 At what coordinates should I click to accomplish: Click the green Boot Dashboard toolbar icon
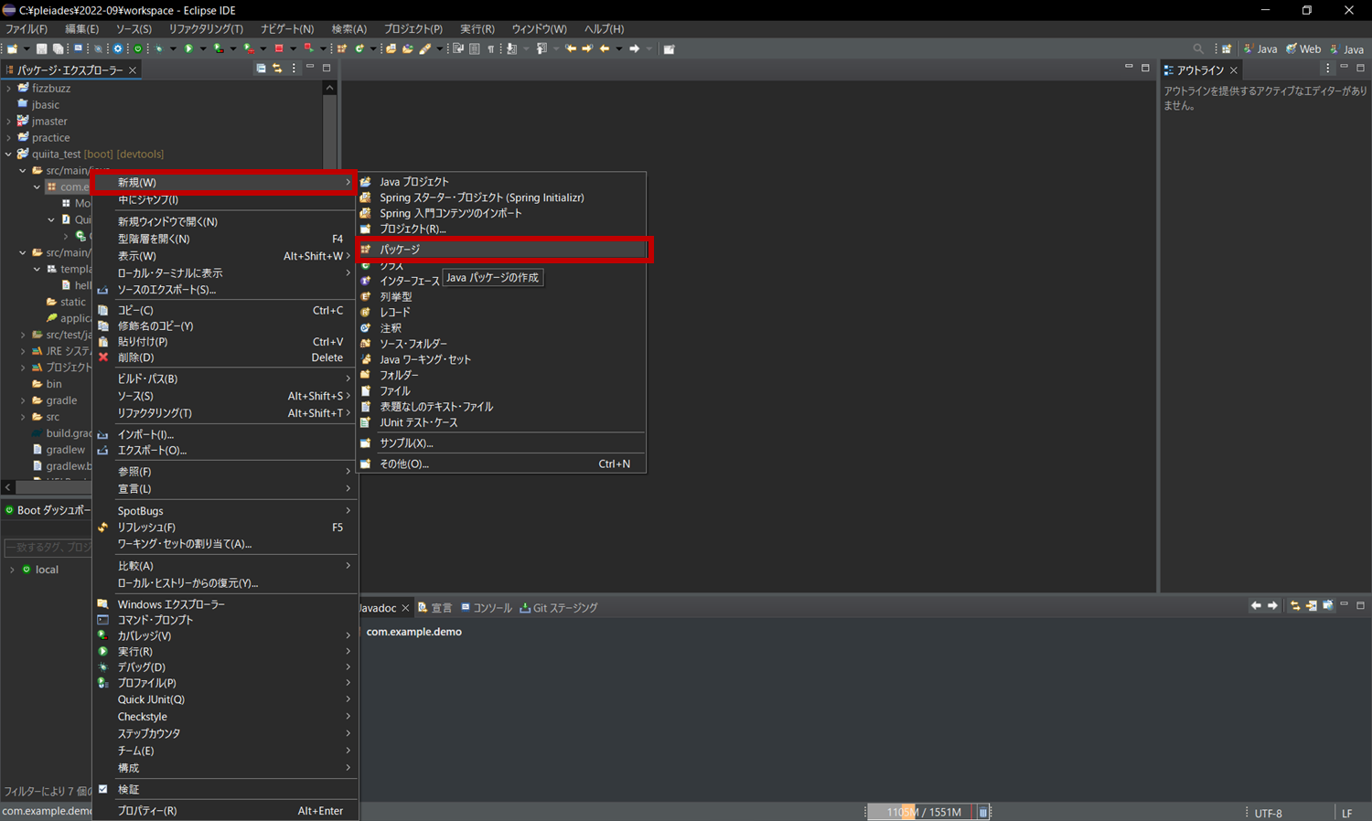138,48
